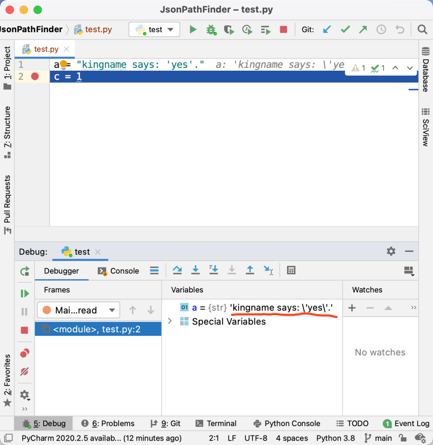The height and width of the screenshot is (445, 433).
Task: Resume program in debug sidebar
Action: [x=24, y=293]
